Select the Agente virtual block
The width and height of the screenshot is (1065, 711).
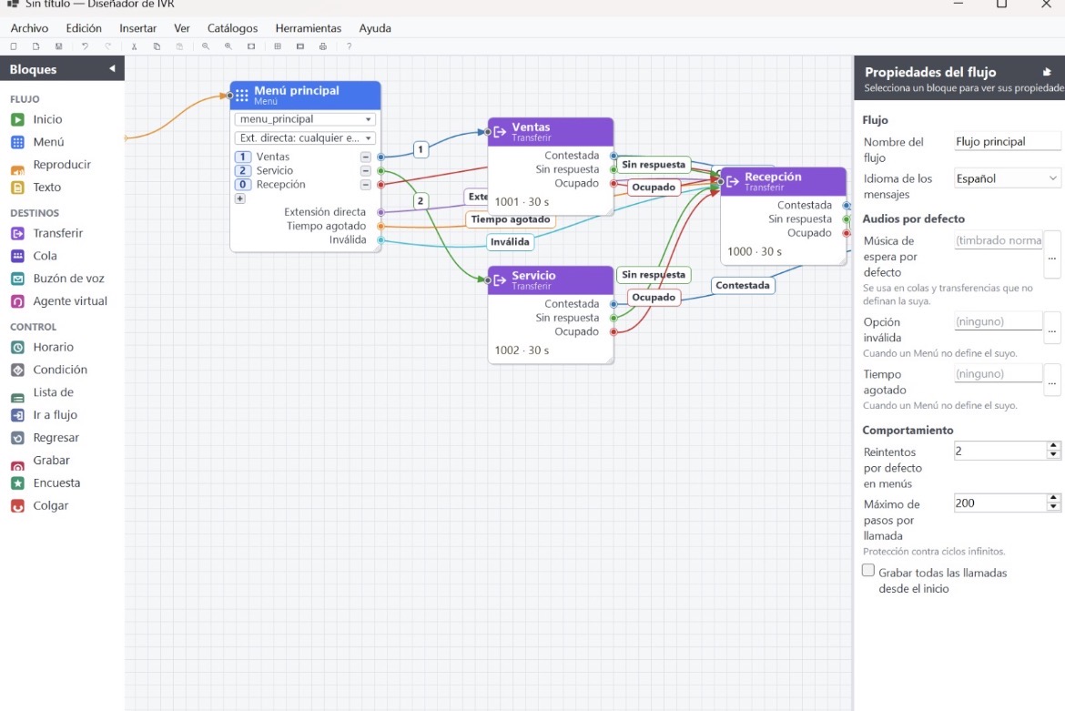(59, 300)
